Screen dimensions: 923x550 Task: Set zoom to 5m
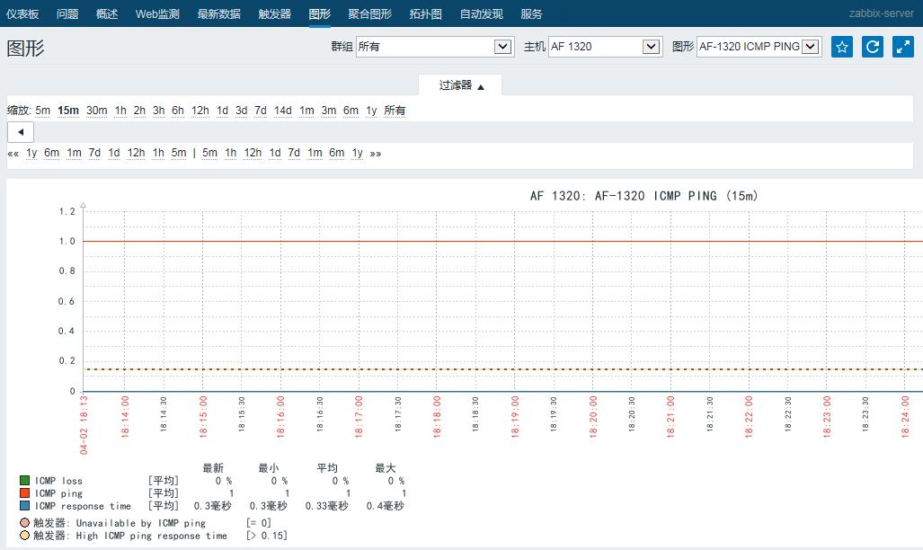[x=43, y=111]
